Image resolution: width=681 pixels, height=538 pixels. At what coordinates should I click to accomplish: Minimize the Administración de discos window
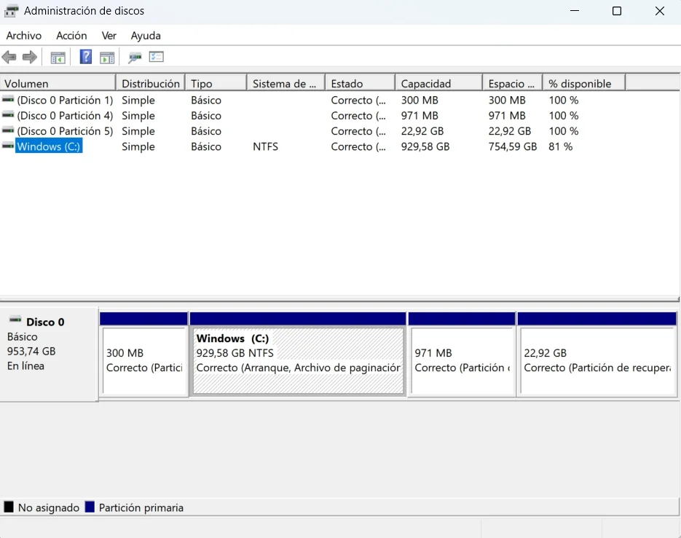click(x=575, y=11)
